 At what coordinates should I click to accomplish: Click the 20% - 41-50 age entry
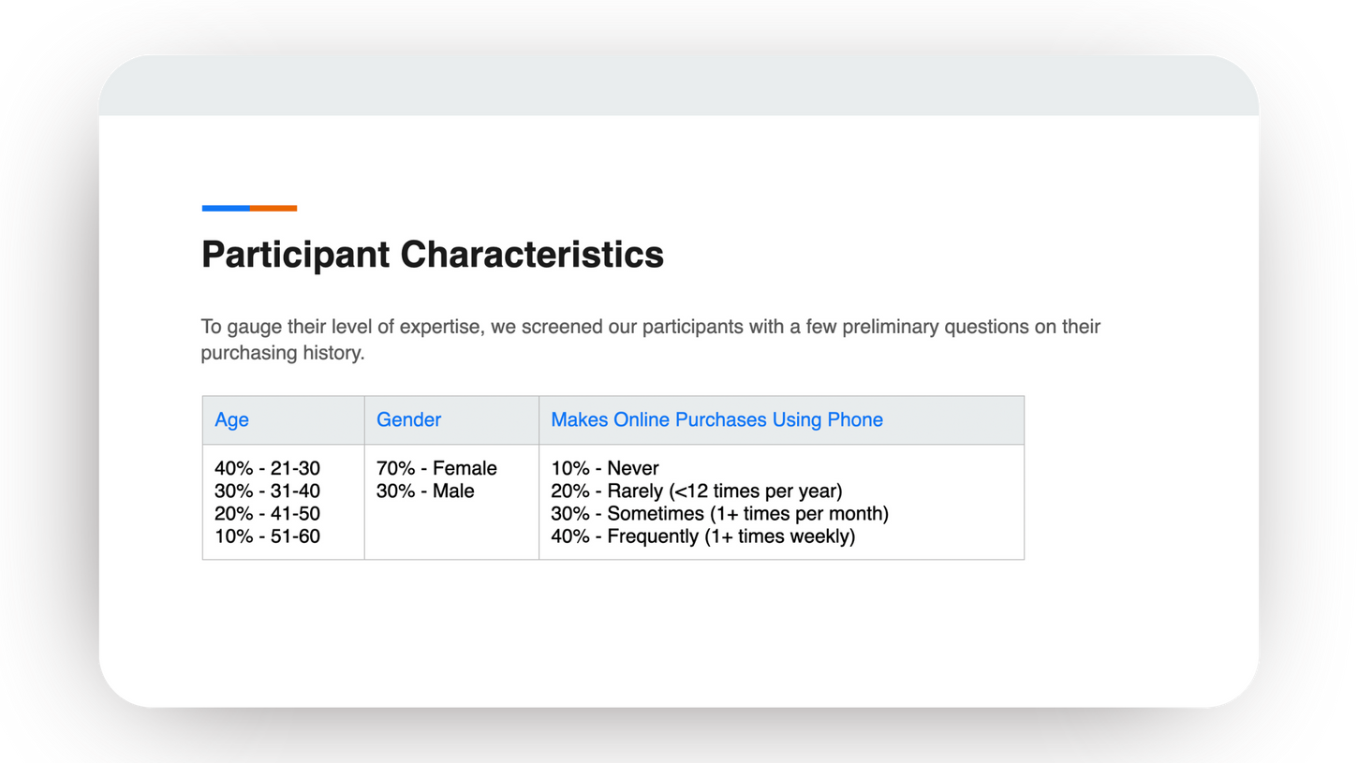pos(267,513)
